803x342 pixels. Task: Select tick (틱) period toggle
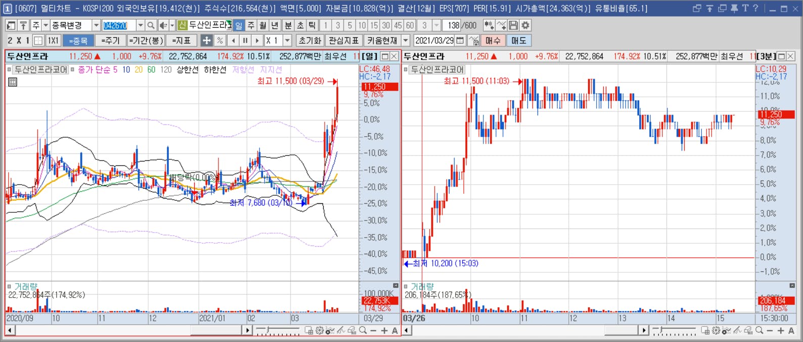[312, 25]
